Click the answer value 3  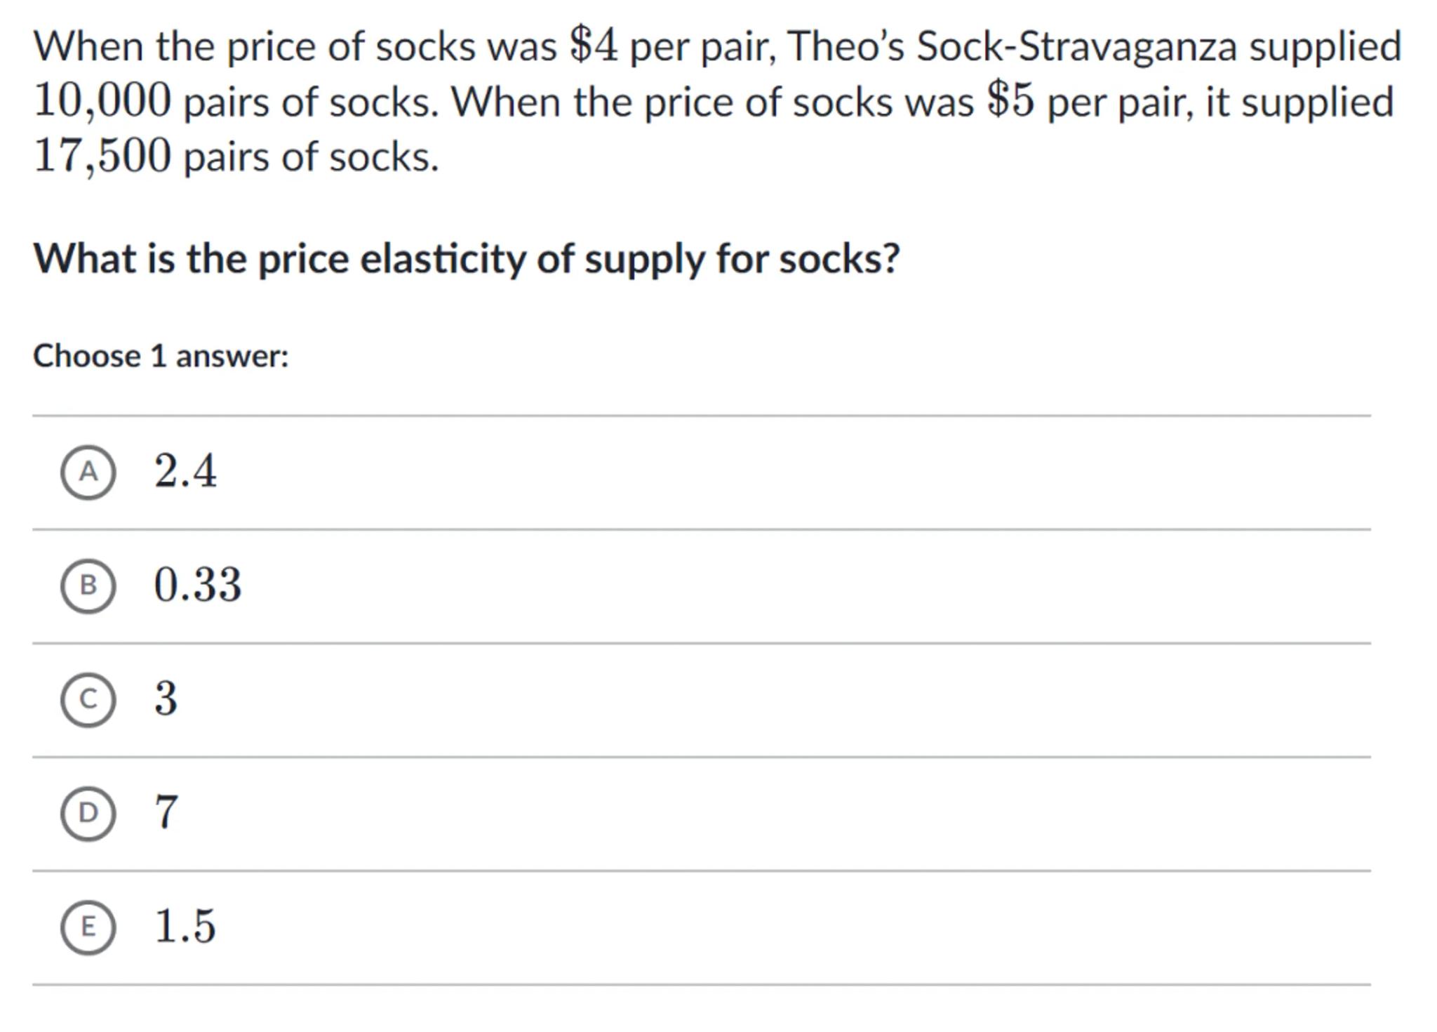point(166,699)
